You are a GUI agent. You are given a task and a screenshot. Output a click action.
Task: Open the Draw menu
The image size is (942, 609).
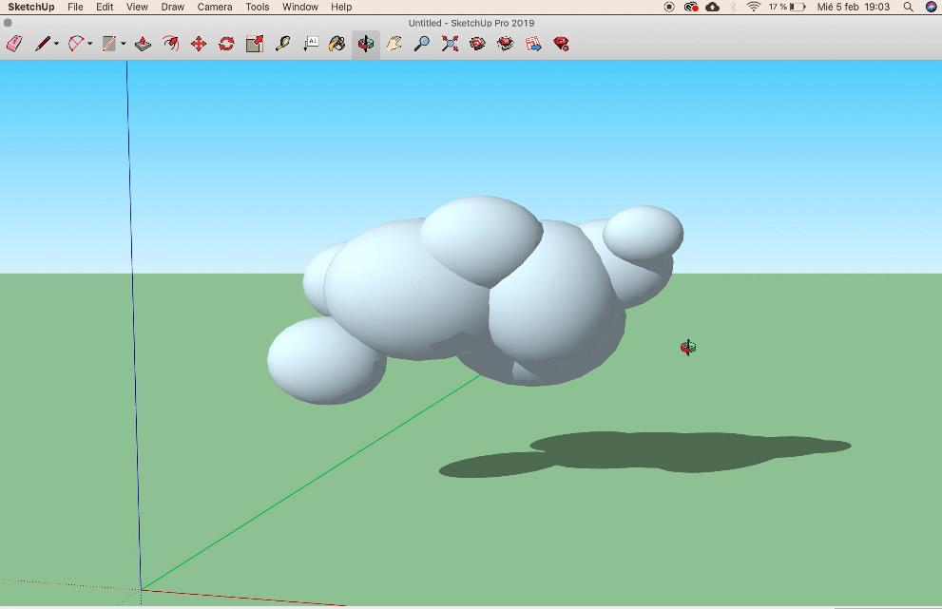pyautogui.click(x=172, y=8)
